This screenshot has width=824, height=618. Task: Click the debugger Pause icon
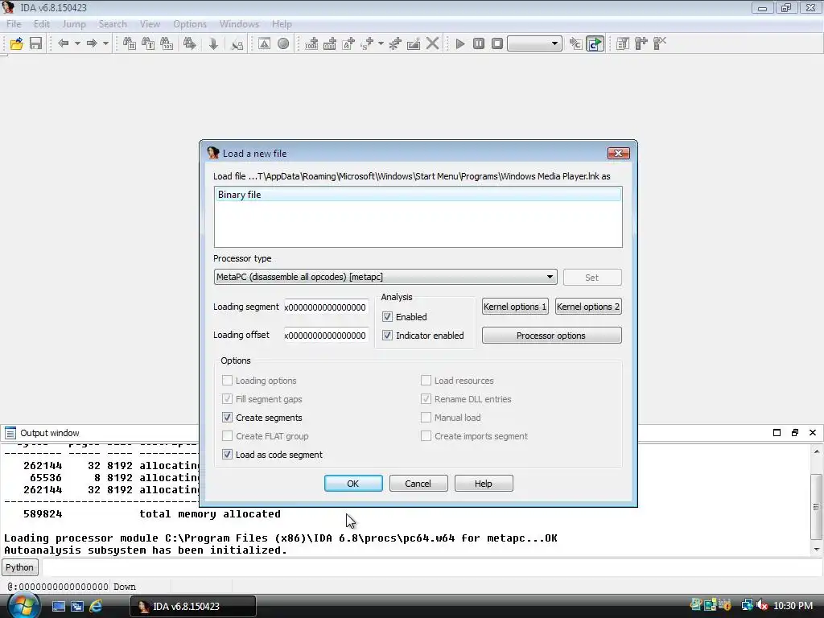[478, 43]
